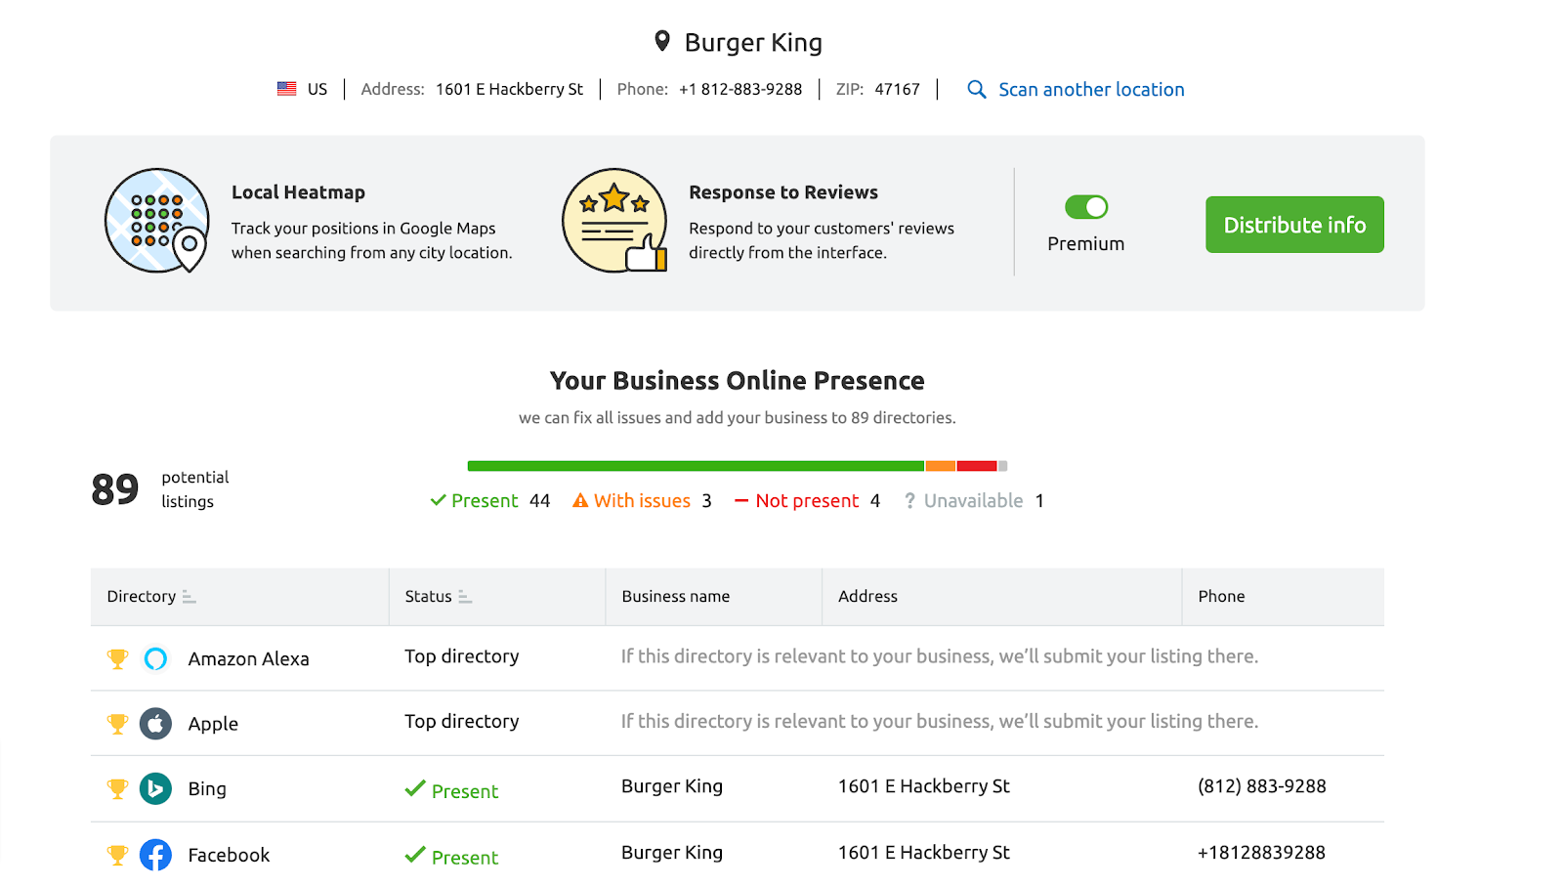Filter listings by With issues status
Viewport: 1563px width, 886px height.
tap(642, 500)
